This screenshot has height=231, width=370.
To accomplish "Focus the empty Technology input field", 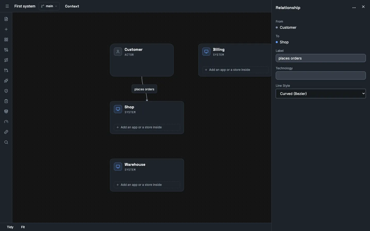I will [321, 75].
